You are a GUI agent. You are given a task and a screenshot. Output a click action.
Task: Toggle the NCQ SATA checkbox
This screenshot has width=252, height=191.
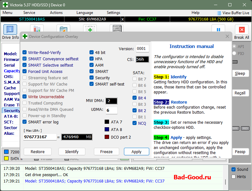[135, 123]
